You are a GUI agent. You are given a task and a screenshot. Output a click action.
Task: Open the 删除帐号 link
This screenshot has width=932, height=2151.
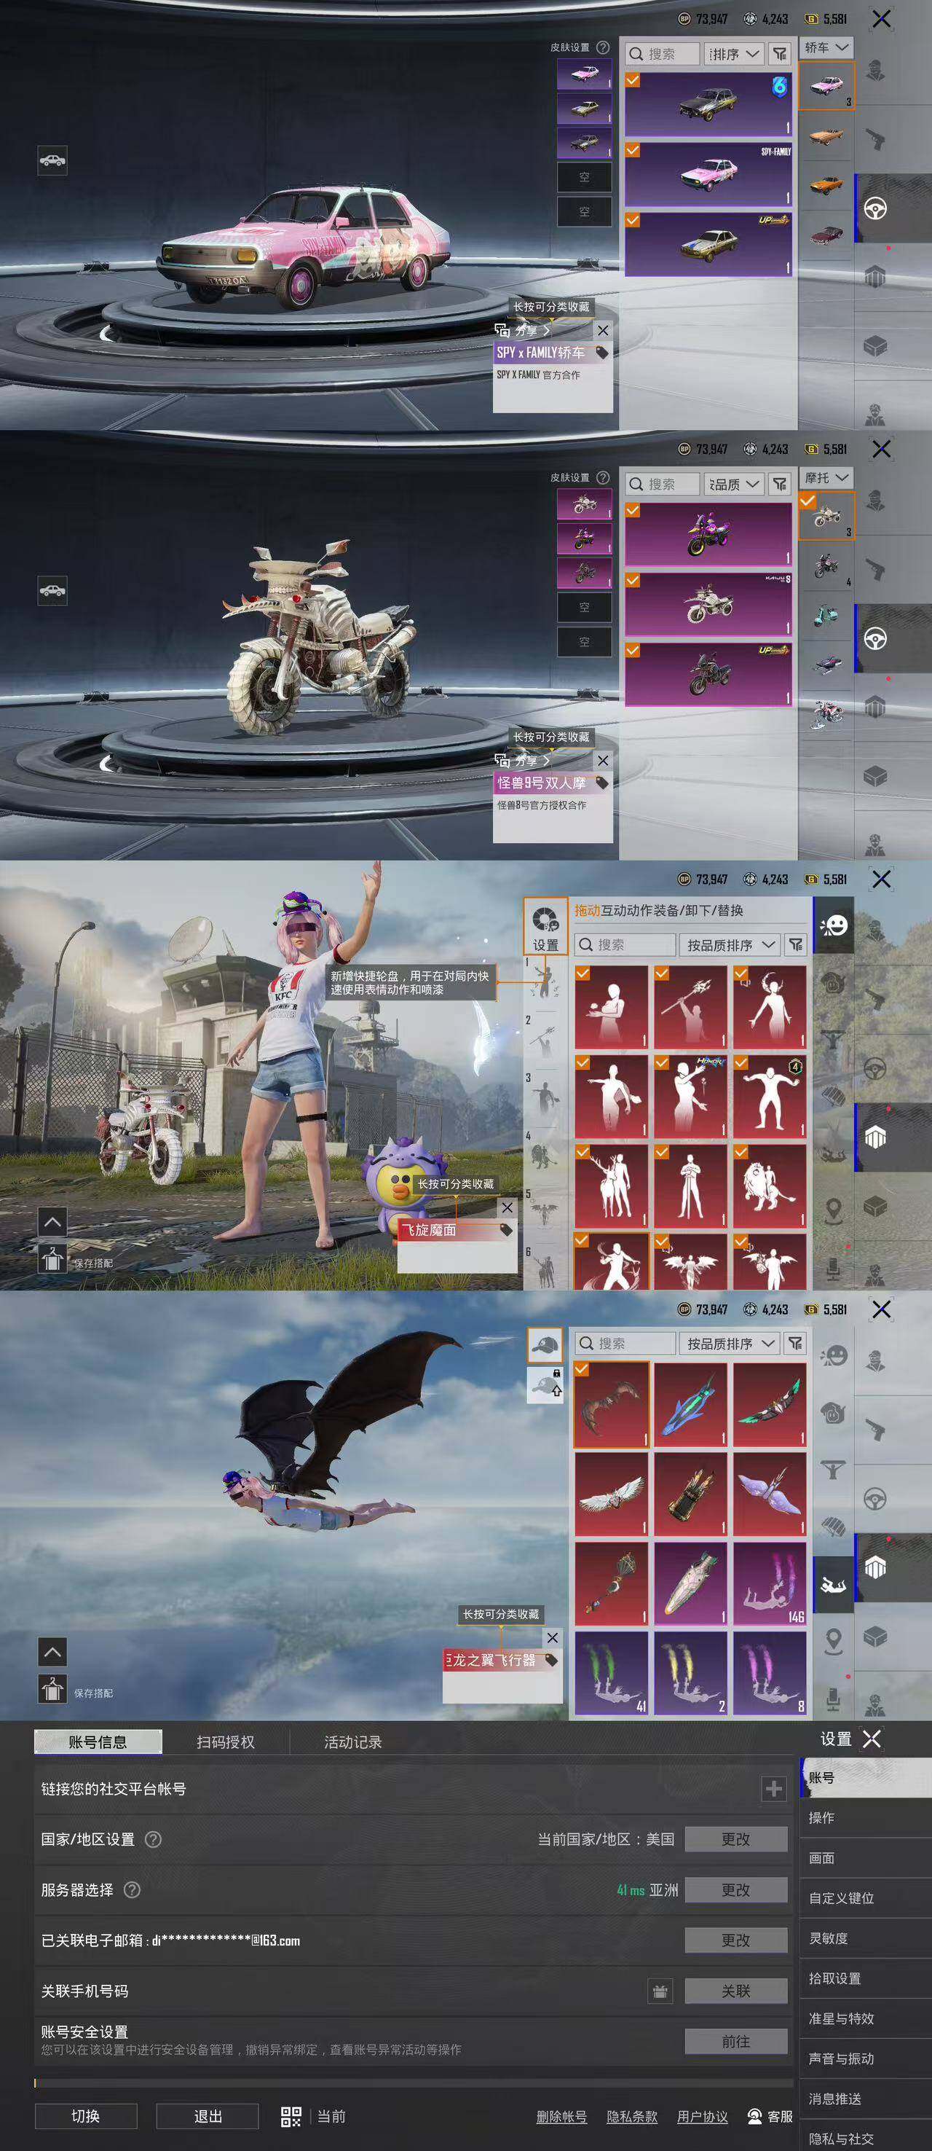click(561, 2117)
